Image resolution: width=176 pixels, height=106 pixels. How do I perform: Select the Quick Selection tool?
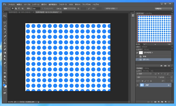5,26
